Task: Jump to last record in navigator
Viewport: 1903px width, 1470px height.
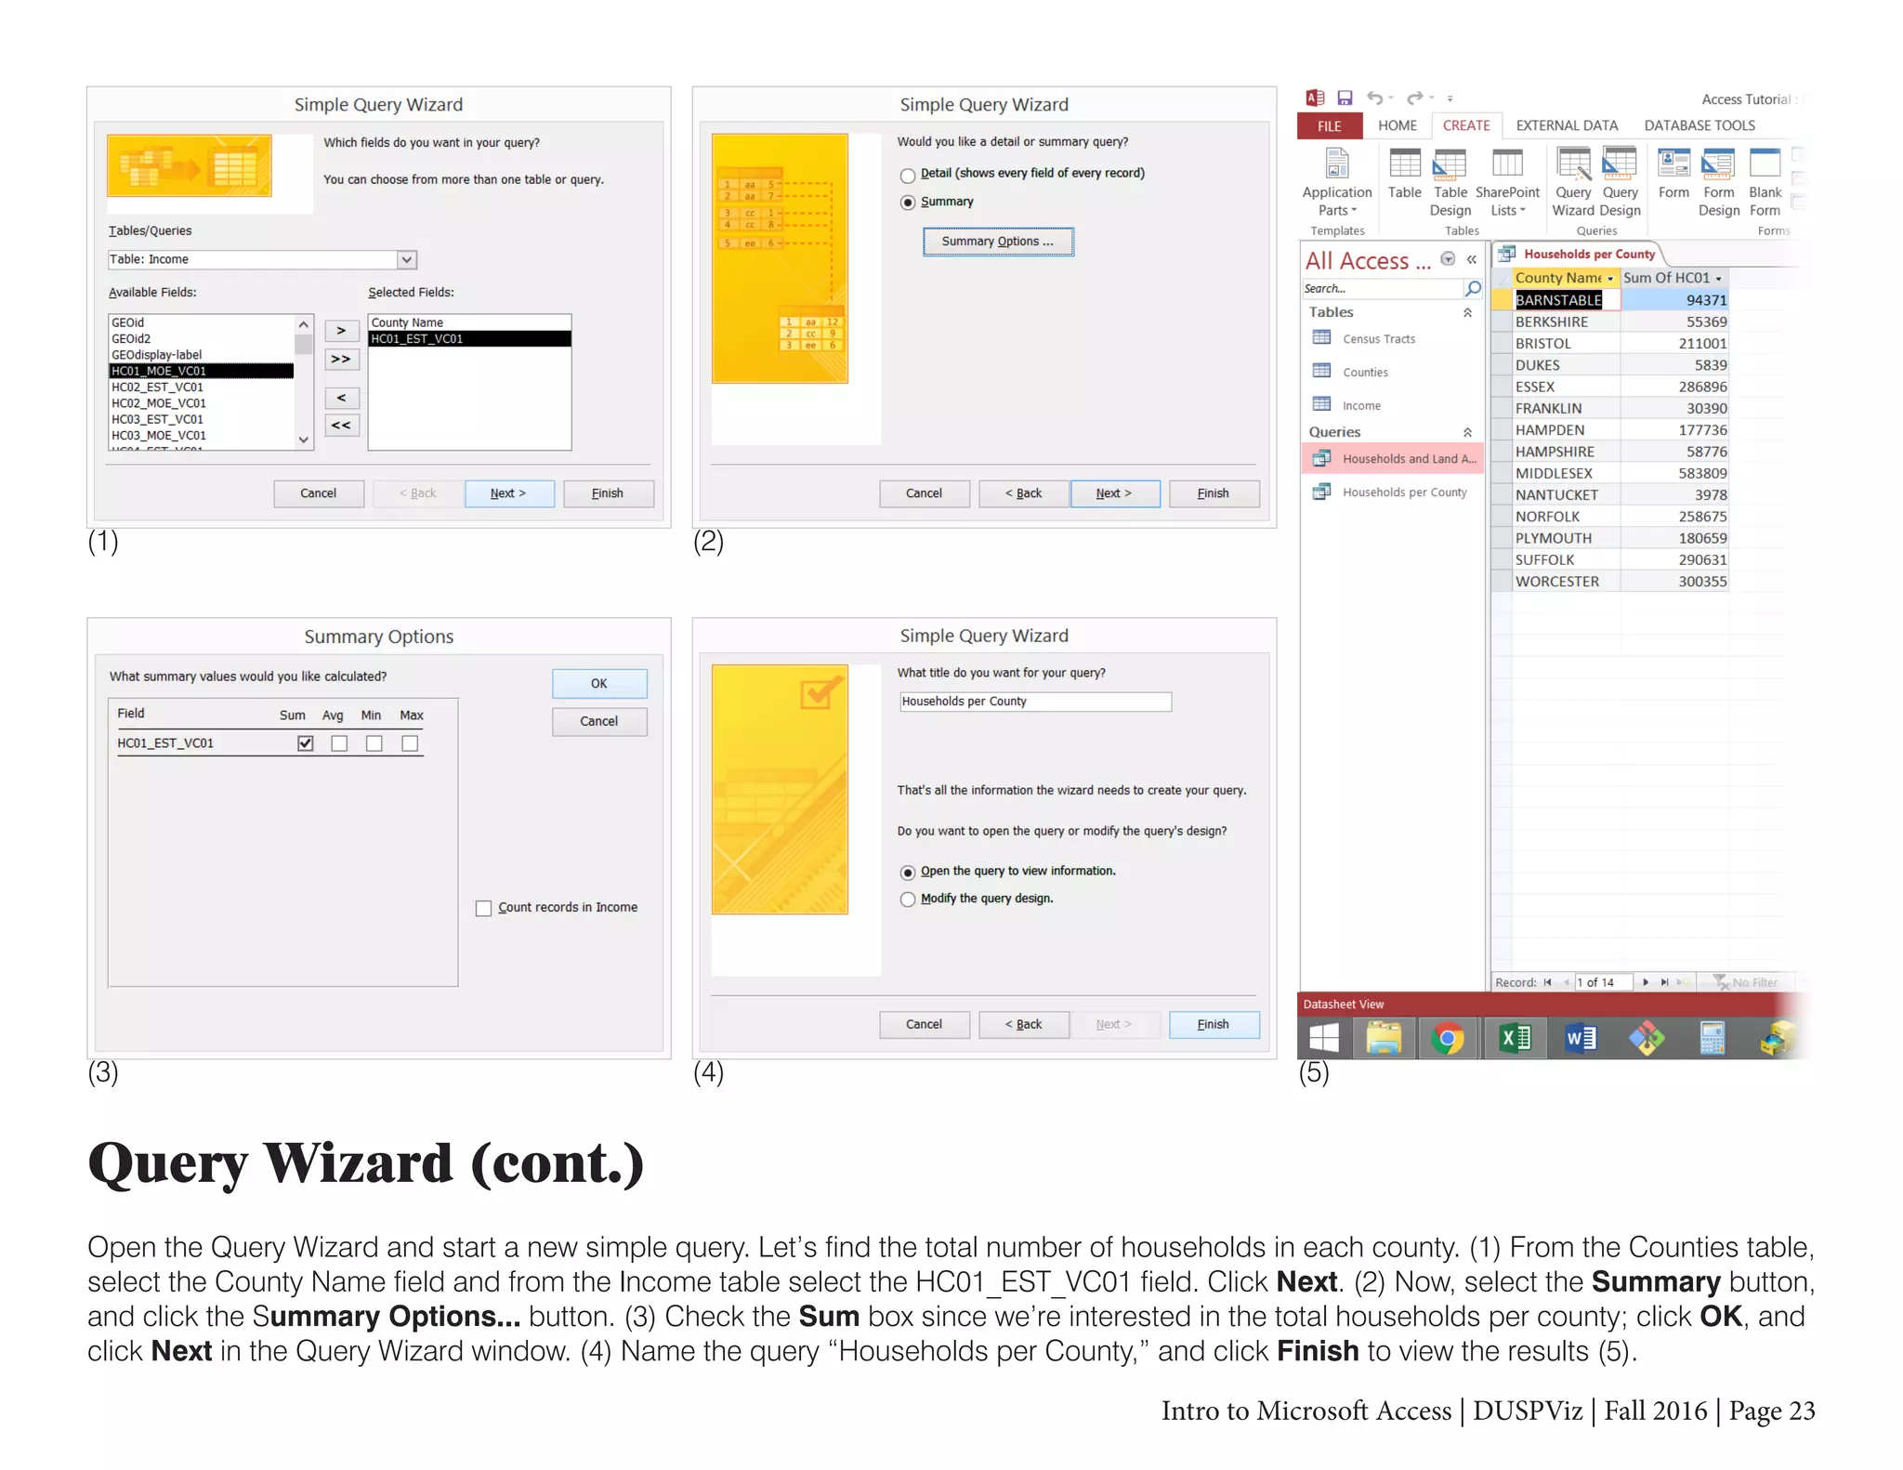Action: 1665,982
